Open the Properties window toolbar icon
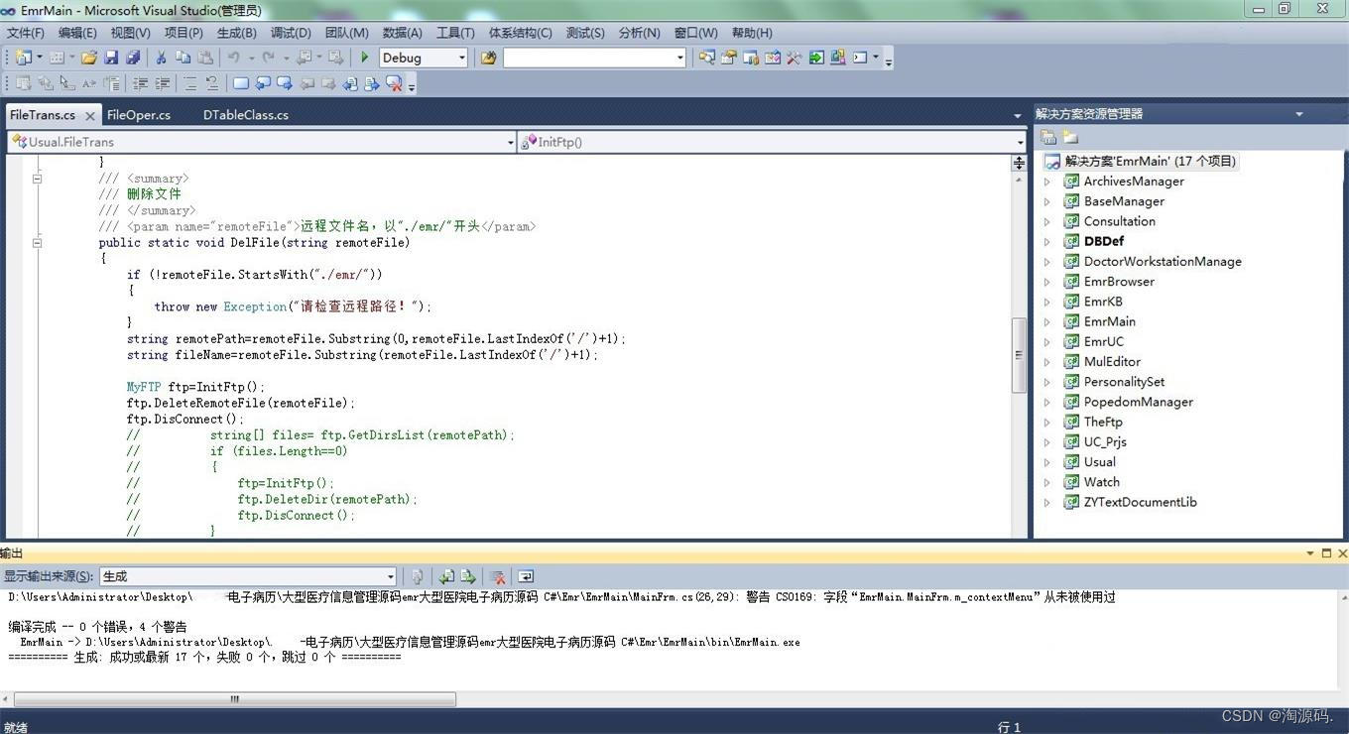 [728, 58]
